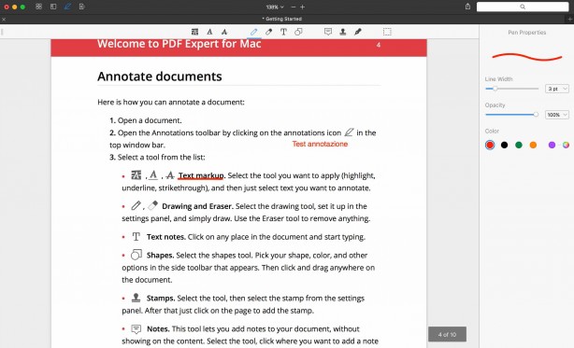Click the 'Drawing and Eraser.' bold text
Screen dimensions: 574x348
pos(197,206)
